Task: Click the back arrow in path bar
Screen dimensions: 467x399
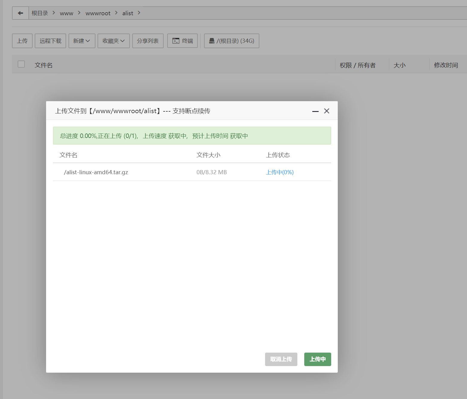Action: (x=20, y=13)
